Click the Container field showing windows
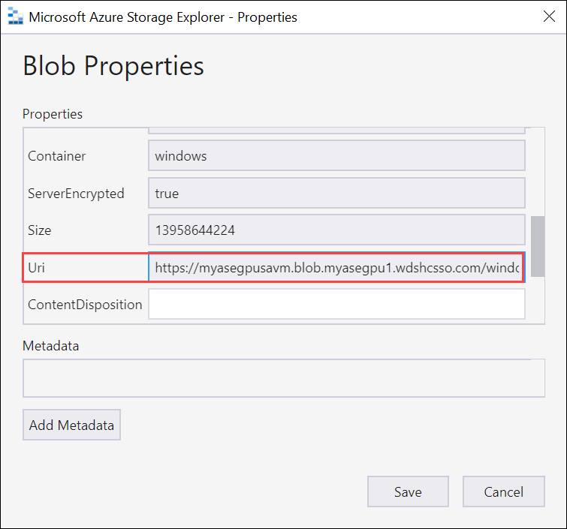This screenshot has width=567, height=529. point(336,156)
